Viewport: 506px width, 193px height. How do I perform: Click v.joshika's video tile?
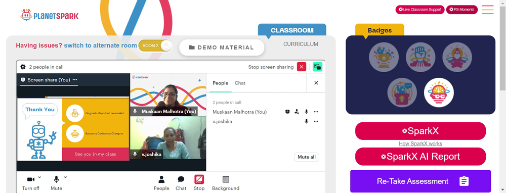(x=168, y=137)
